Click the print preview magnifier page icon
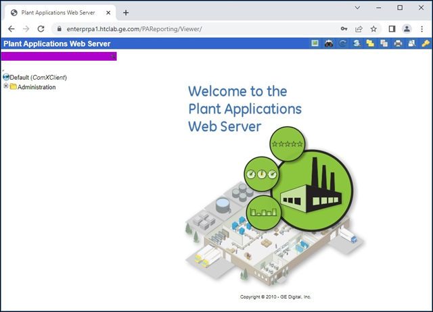This screenshot has height=312, width=433. [412, 43]
